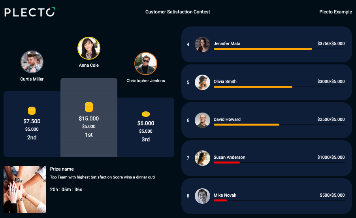Click Susan Anderson's red progress bar
Viewport: 356px width, 218px height.
226,162
